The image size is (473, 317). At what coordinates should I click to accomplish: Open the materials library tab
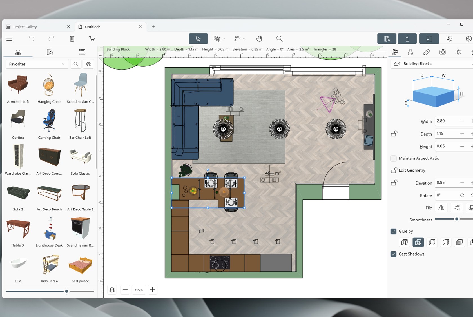point(50,52)
